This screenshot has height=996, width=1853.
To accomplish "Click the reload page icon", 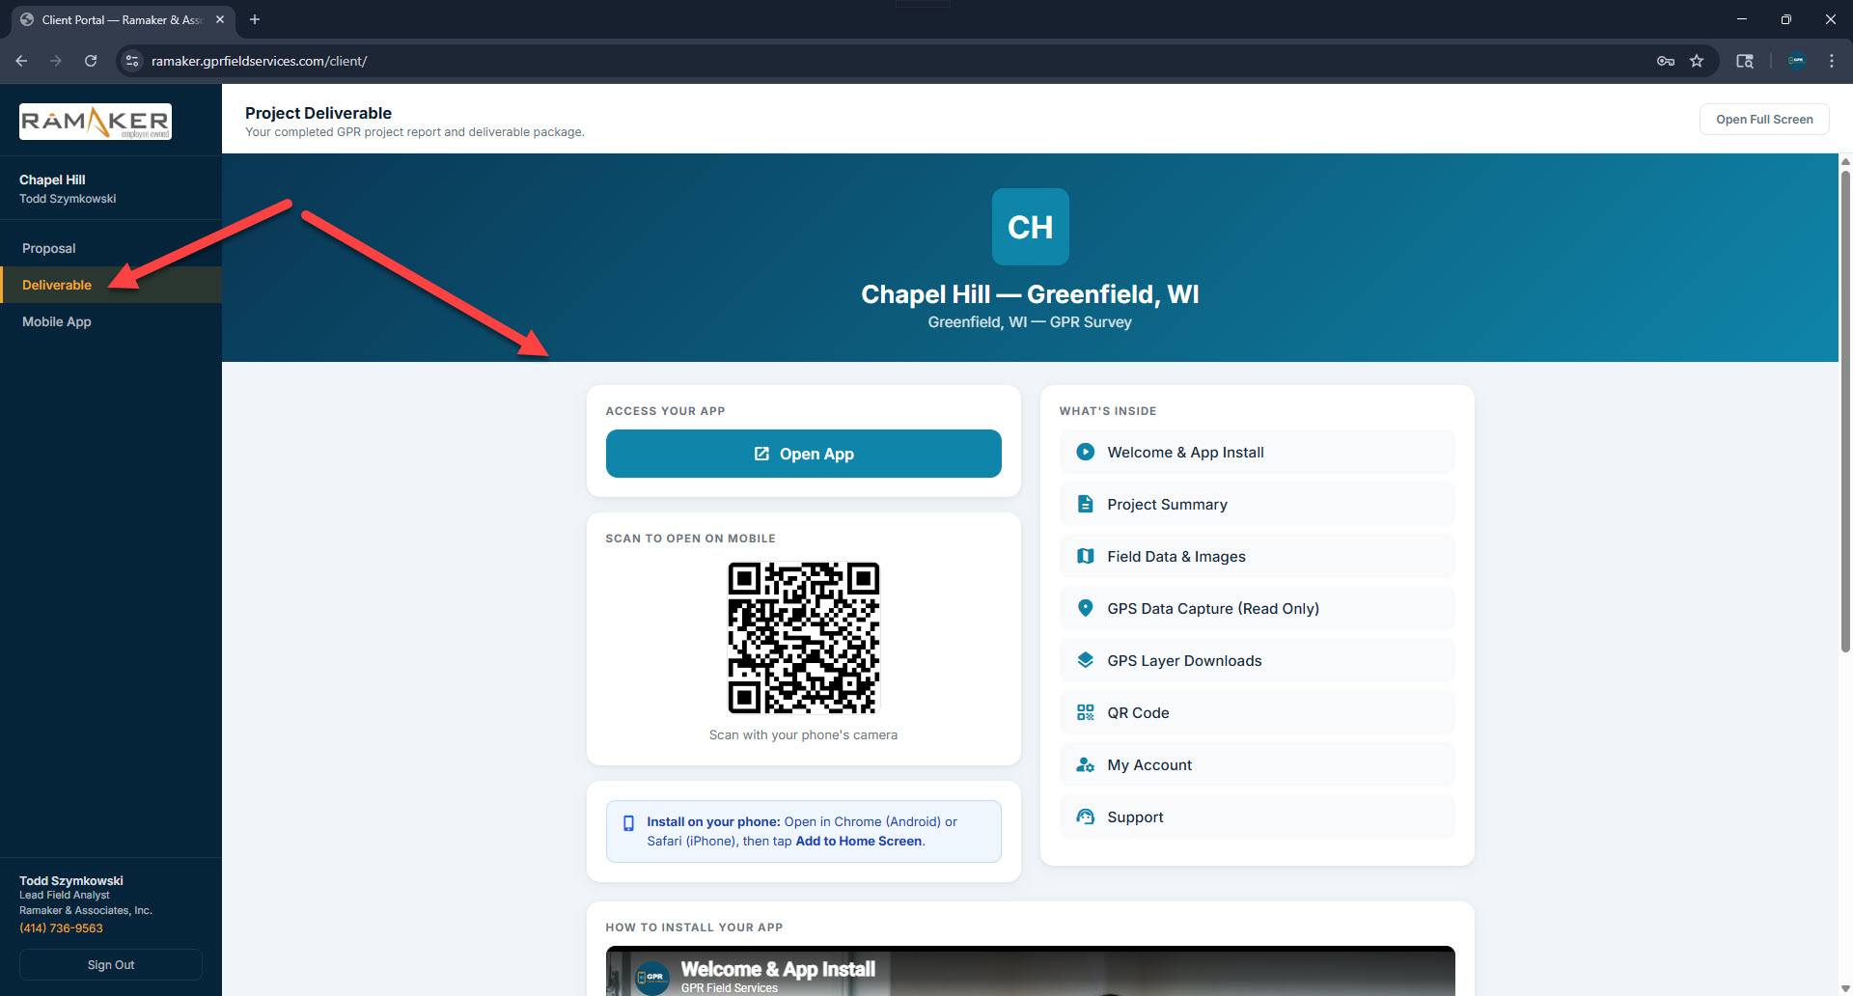I will pos(90,61).
